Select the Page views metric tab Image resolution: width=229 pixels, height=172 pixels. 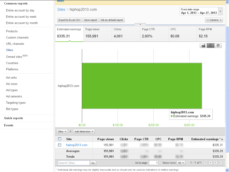(x=98, y=34)
